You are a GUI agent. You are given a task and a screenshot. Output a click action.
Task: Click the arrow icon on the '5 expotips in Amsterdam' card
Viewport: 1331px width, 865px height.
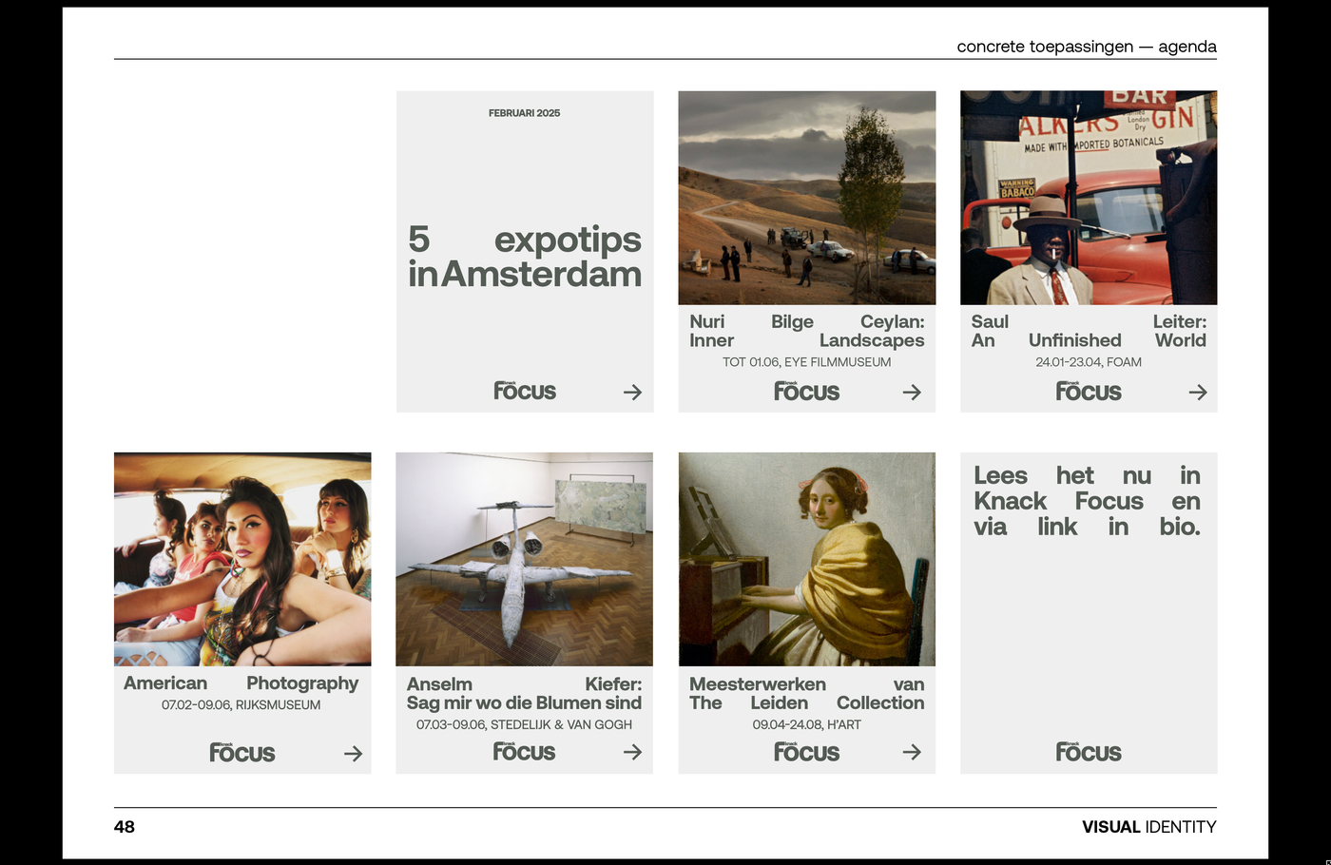tap(632, 392)
